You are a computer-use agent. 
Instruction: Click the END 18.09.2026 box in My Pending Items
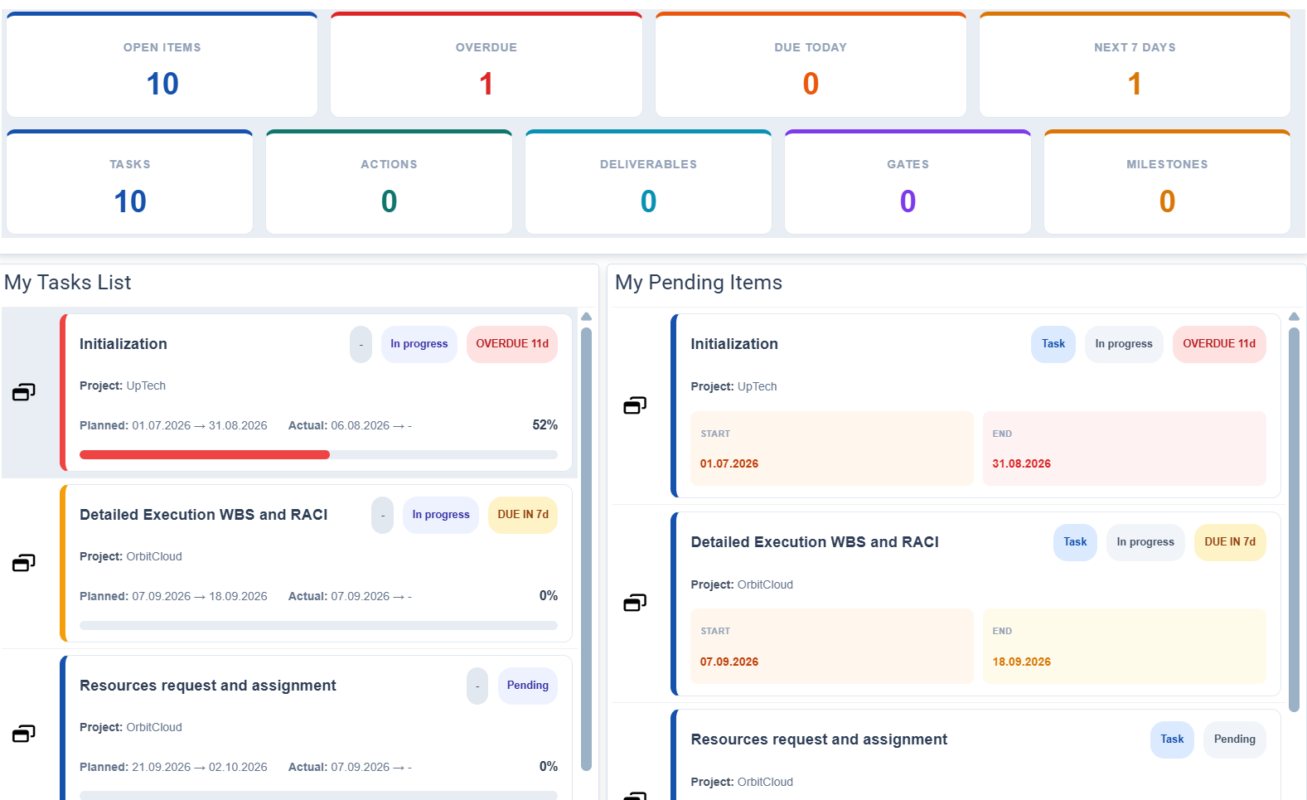tap(1125, 647)
